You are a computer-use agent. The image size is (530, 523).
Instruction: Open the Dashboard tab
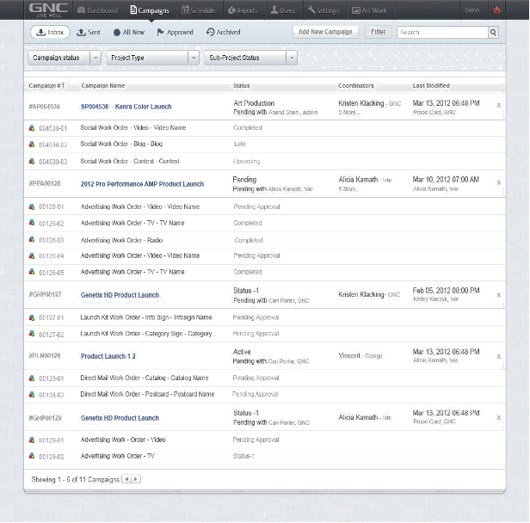(98, 10)
